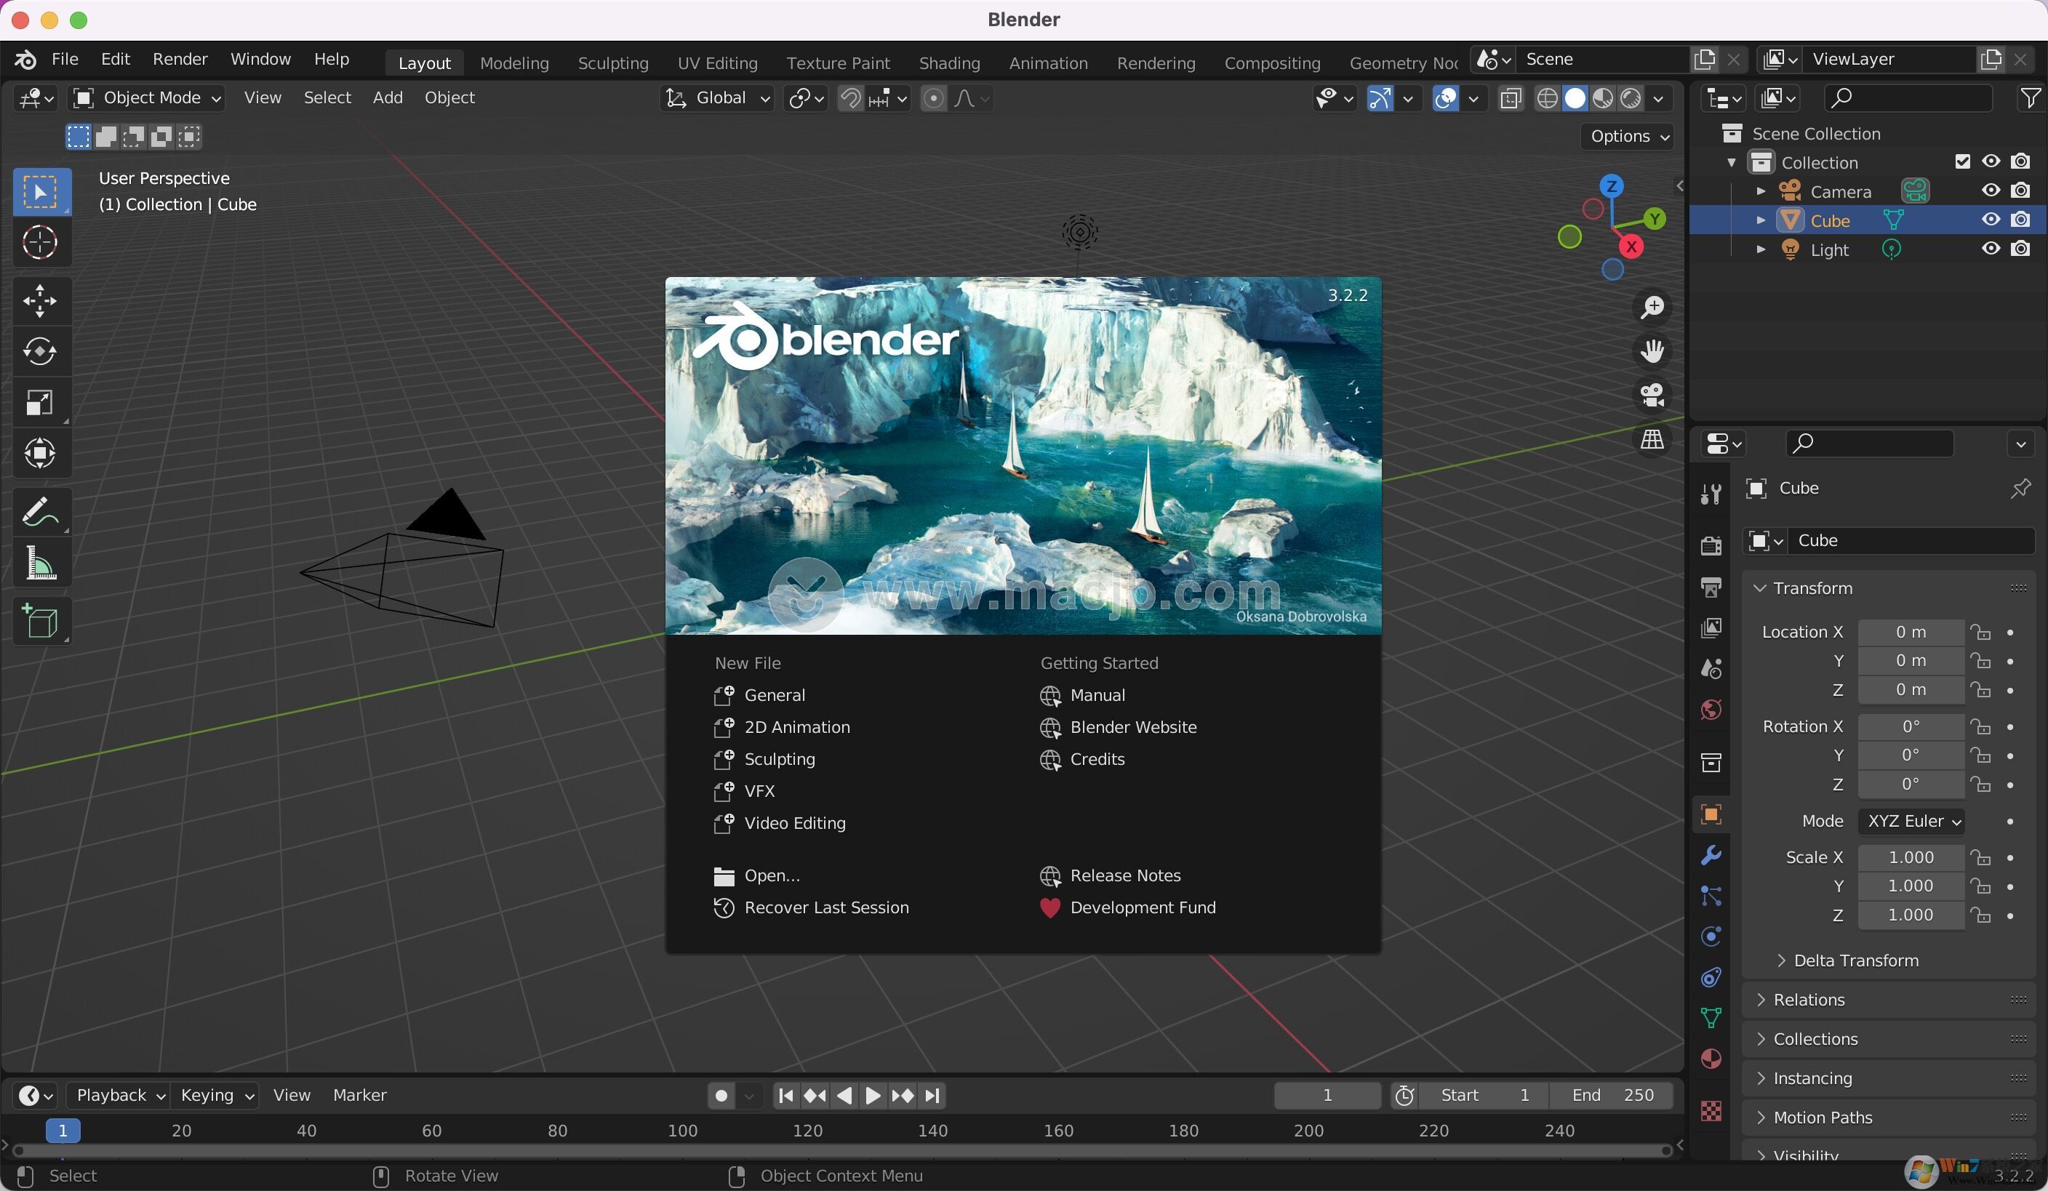The image size is (2048, 1191).
Task: Click the Add Cube object icon
Action: [39, 619]
